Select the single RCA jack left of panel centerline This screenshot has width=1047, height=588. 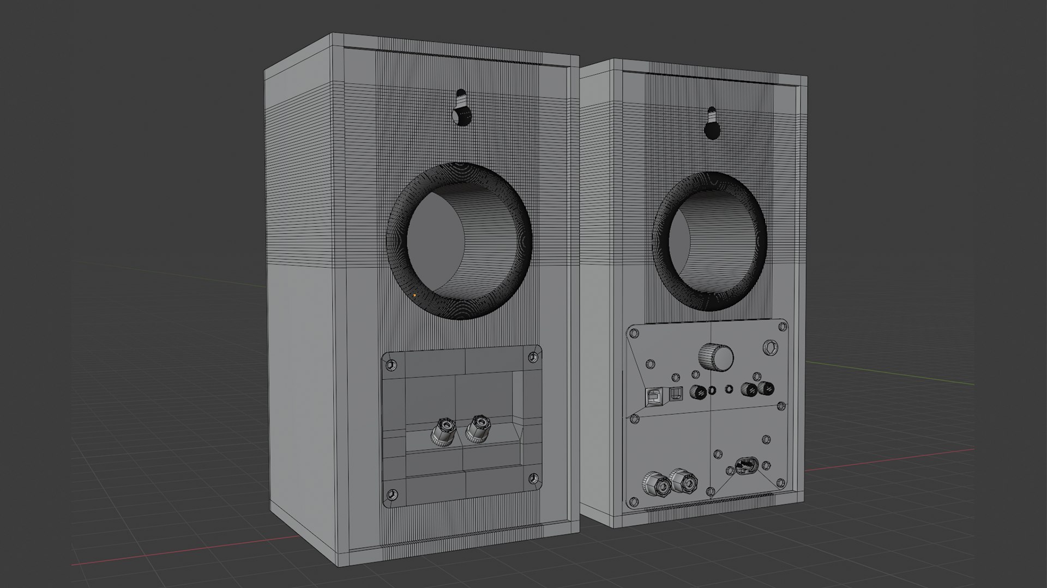click(698, 392)
